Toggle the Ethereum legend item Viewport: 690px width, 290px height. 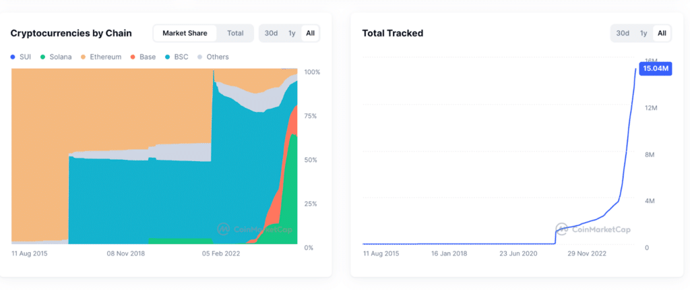(101, 57)
